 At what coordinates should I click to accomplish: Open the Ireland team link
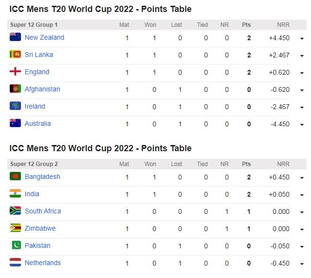(35, 106)
